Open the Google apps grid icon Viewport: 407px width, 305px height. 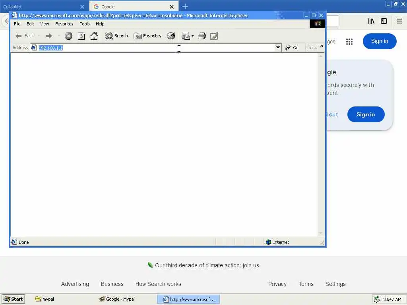coord(349,41)
